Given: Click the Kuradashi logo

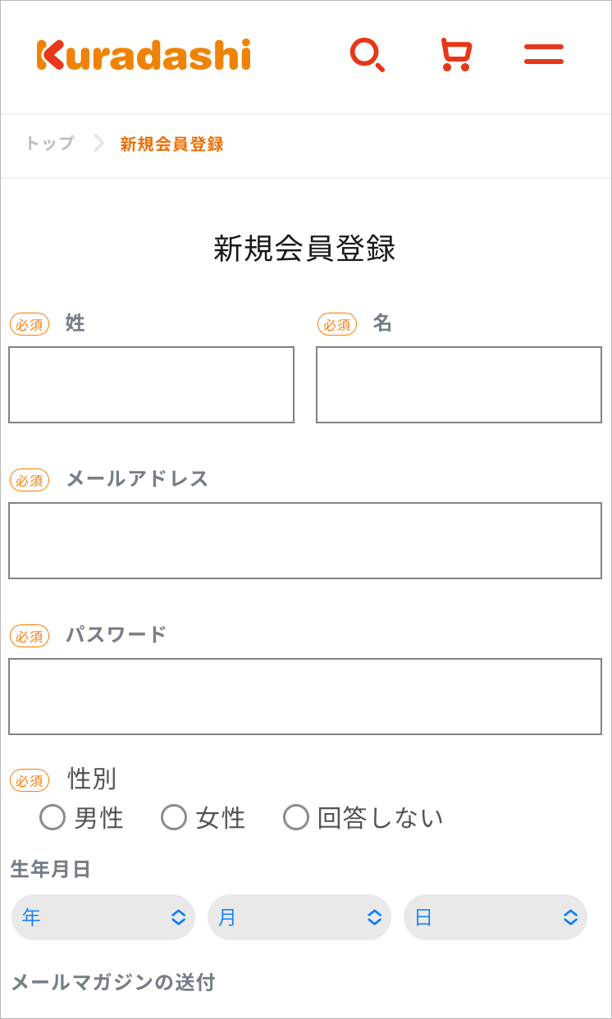Looking at the screenshot, I should (144, 55).
